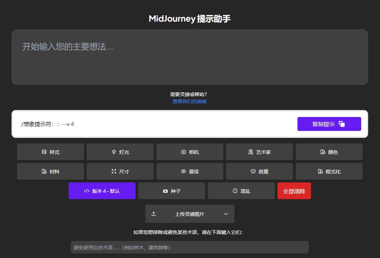Image resolution: width=380 pixels, height=258 pixels.
Task: Copy the prompt with 复制提示
Action: click(x=329, y=124)
